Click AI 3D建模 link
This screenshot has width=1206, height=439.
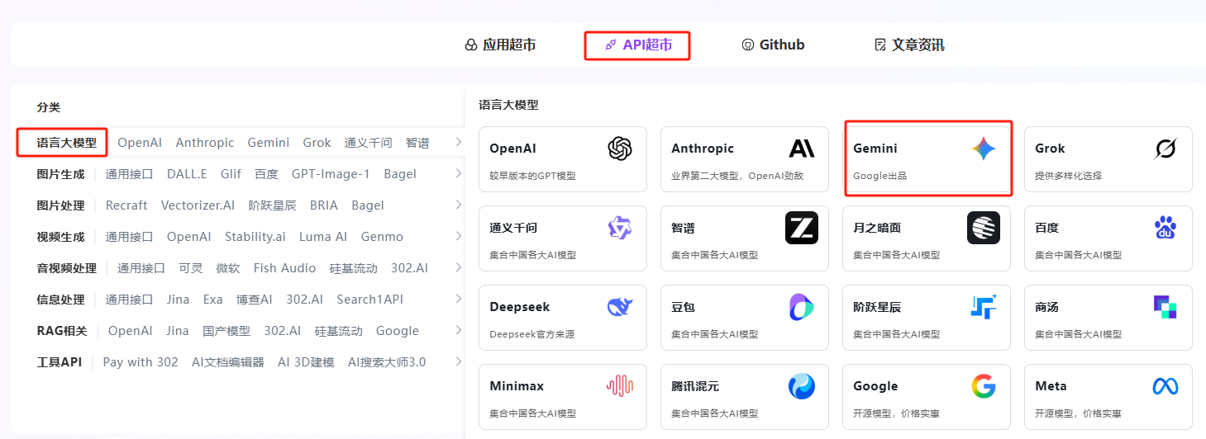coord(306,362)
